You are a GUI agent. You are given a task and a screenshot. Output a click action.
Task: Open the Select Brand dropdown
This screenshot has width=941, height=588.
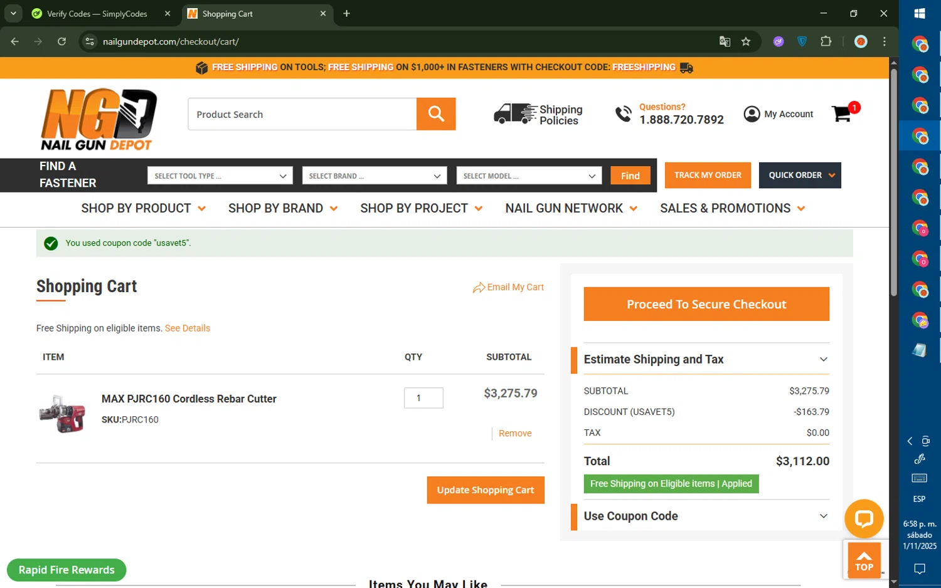tap(375, 176)
